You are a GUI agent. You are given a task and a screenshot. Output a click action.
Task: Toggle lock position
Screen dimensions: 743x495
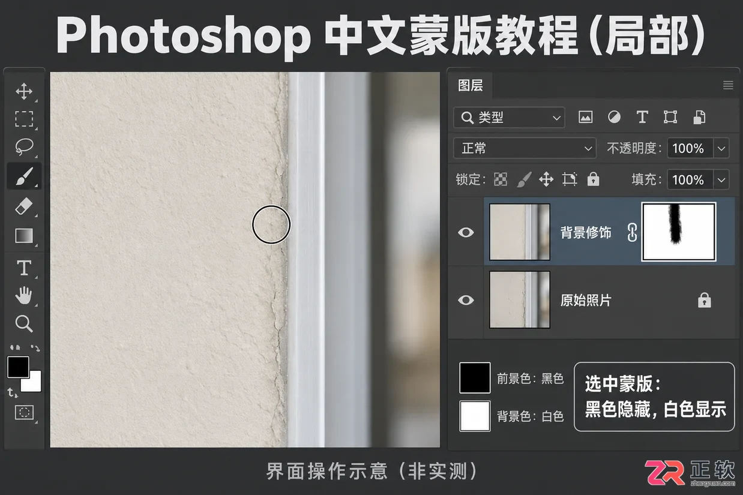point(546,179)
